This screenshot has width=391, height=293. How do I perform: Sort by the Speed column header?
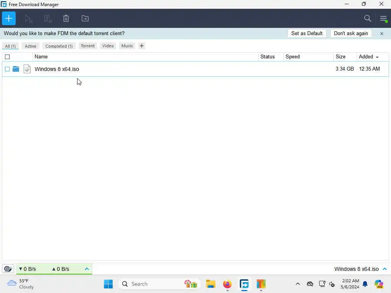(309, 57)
